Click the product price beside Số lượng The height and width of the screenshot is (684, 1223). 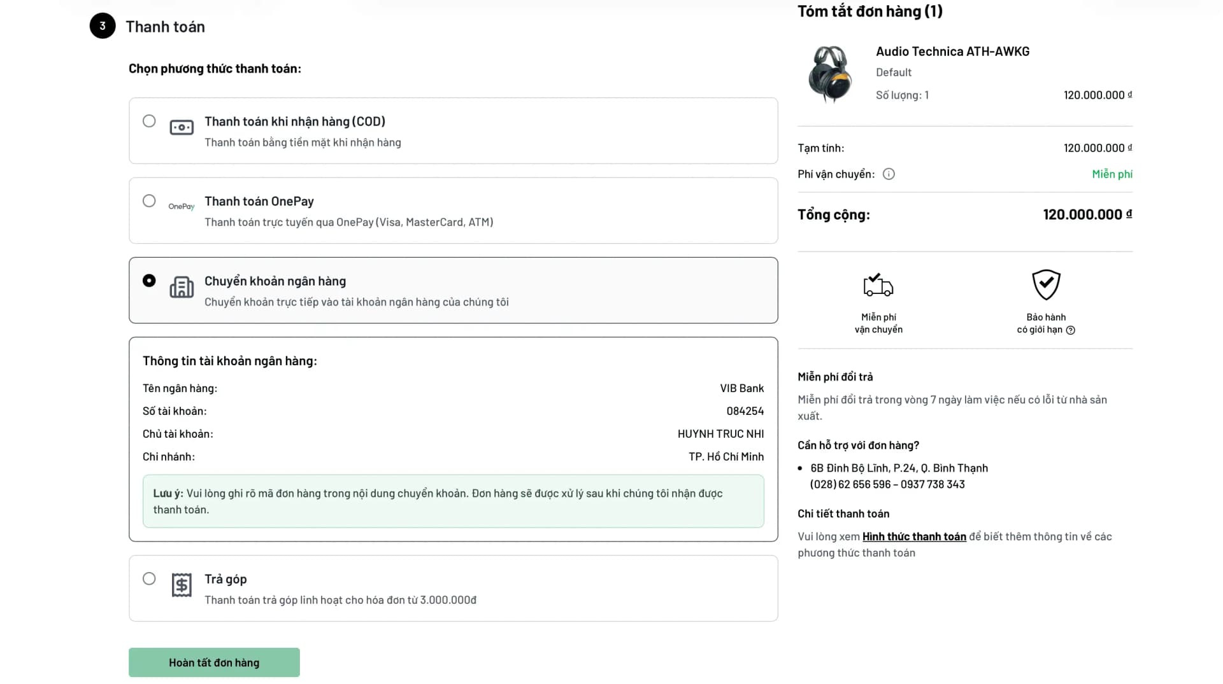1098,95
